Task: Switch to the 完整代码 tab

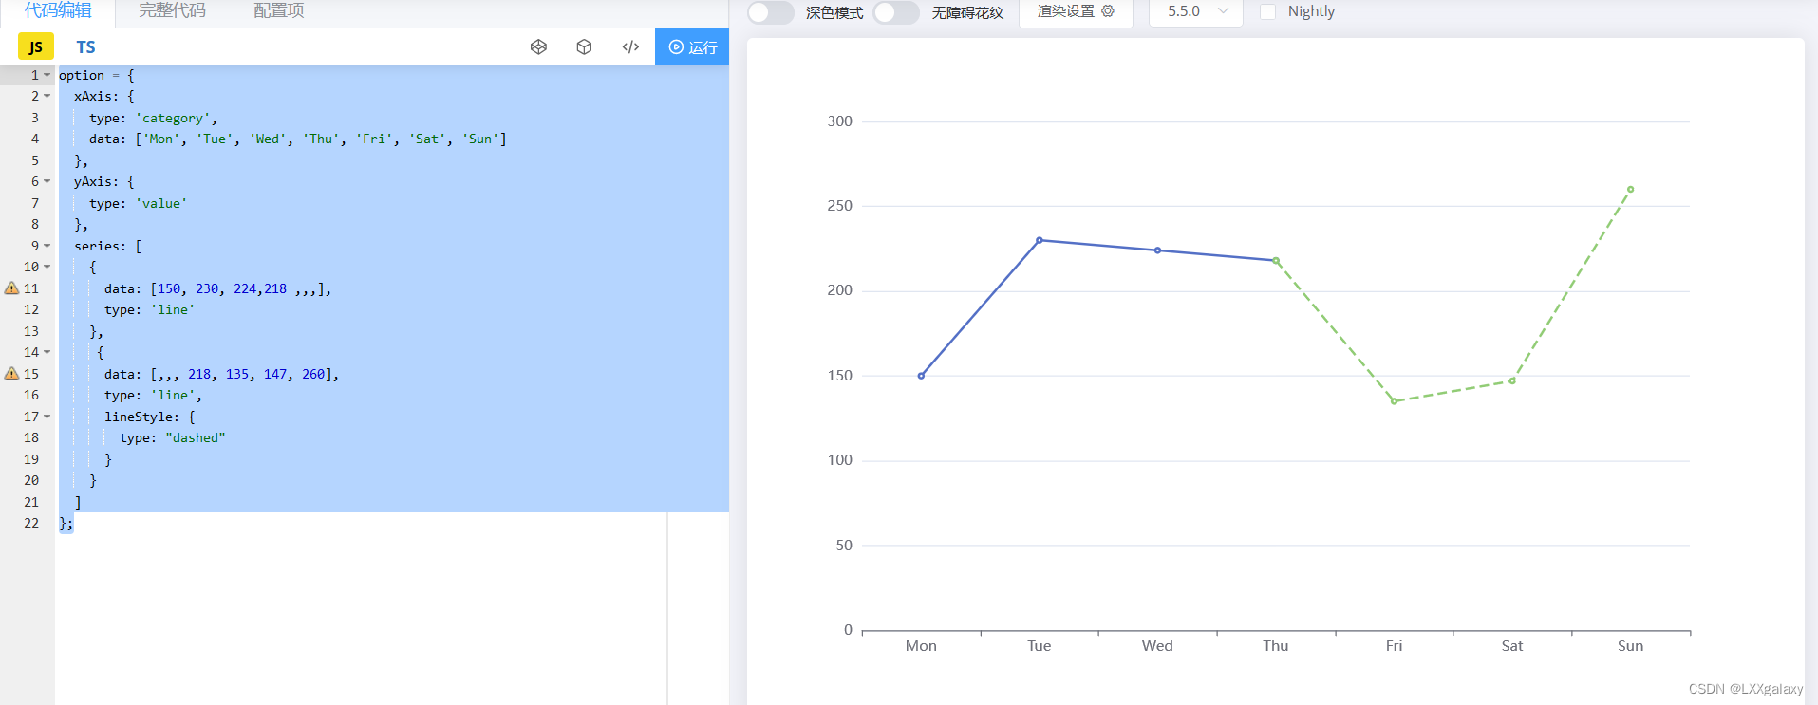Action: click(x=172, y=10)
